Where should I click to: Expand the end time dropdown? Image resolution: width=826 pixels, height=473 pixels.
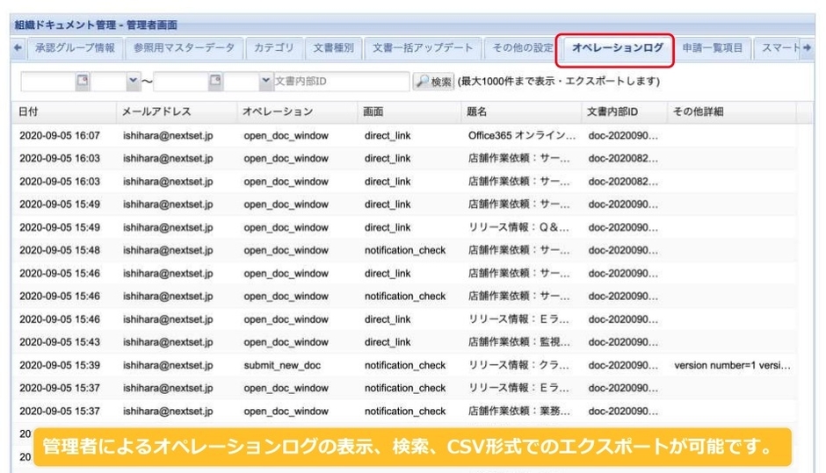[265, 81]
